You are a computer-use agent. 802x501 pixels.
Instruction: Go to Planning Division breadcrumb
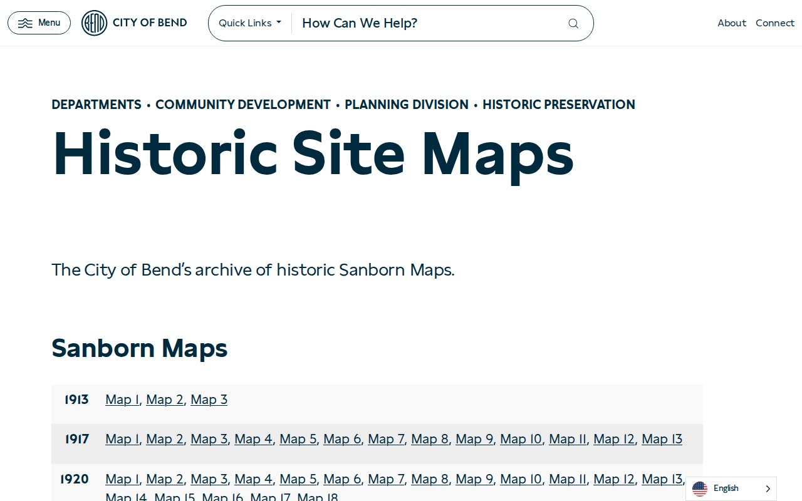[x=407, y=105]
